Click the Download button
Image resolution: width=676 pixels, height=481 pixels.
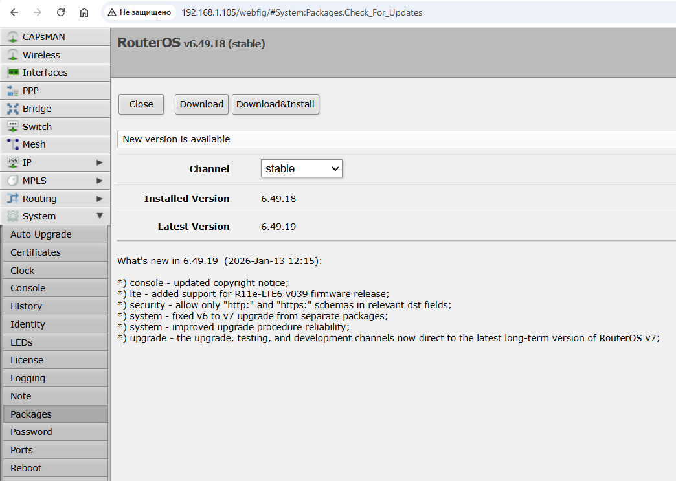[x=201, y=104]
